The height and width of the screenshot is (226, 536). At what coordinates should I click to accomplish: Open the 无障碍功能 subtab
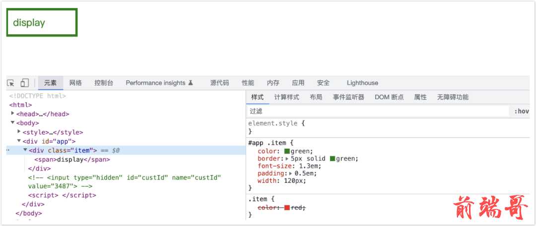(x=453, y=97)
